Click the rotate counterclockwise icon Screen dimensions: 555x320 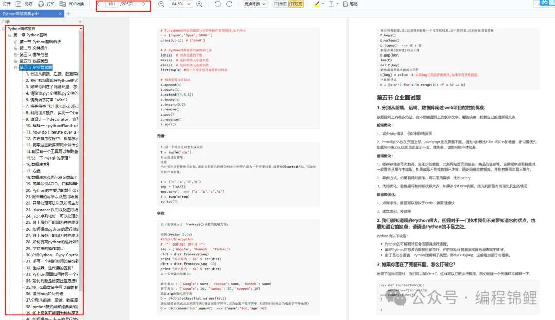[x=218, y=4]
